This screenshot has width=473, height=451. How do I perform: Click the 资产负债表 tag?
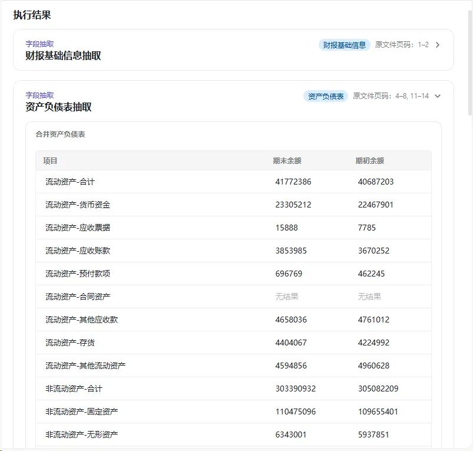(x=326, y=96)
